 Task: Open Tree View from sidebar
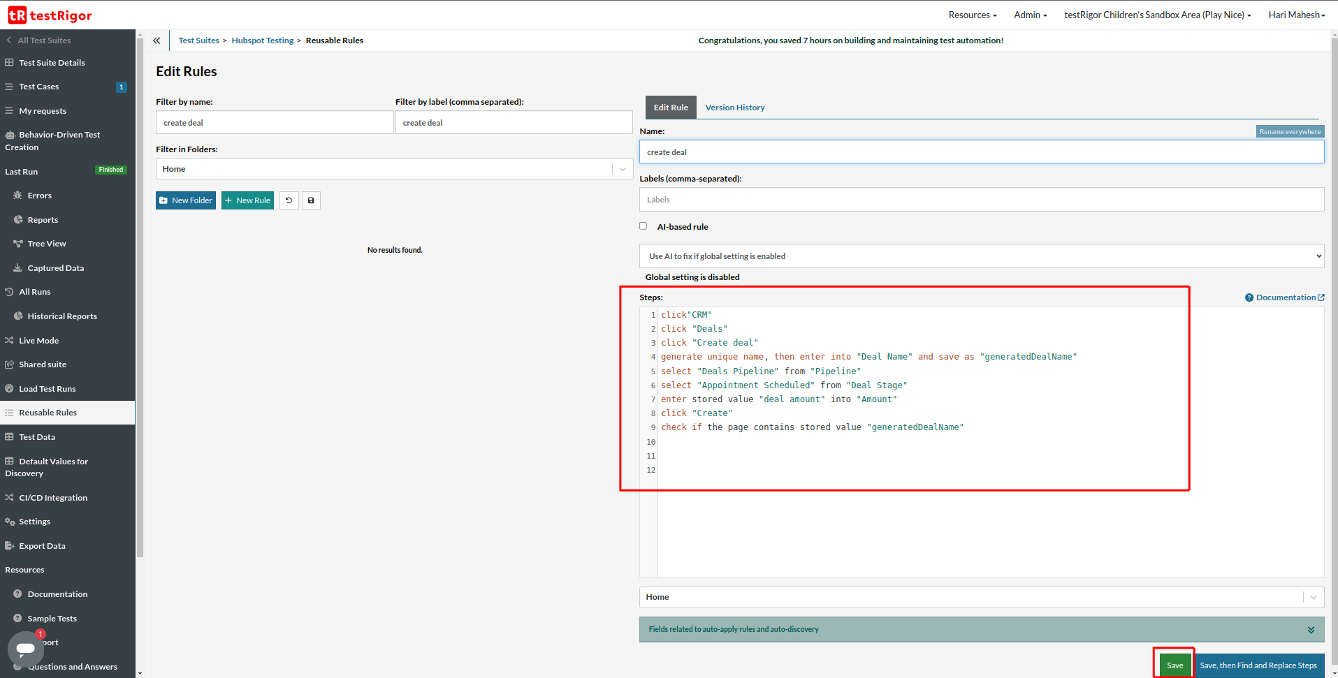coord(47,244)
